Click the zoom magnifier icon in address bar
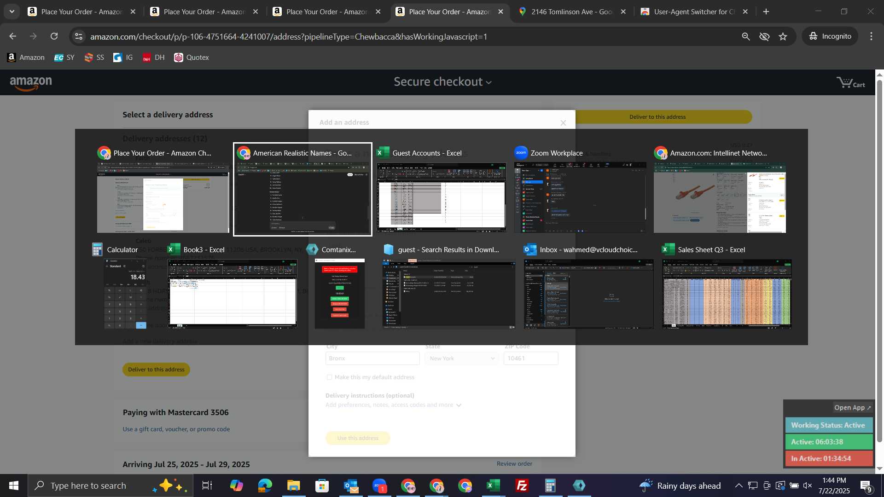884x497 pixels. (x=746, y=36)
